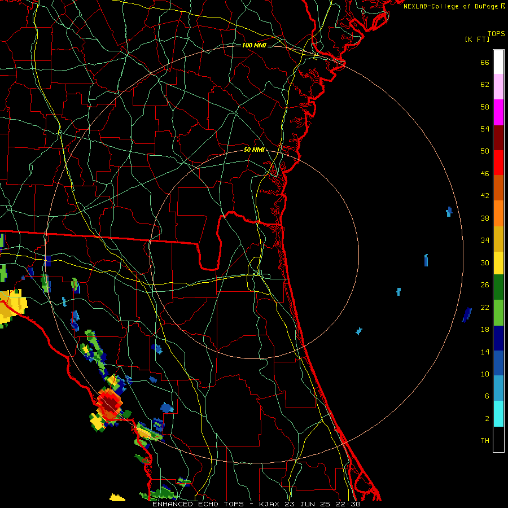
Task: Click the "NEXLAB-College of DuPage" credit text
Action: (450, 6)
